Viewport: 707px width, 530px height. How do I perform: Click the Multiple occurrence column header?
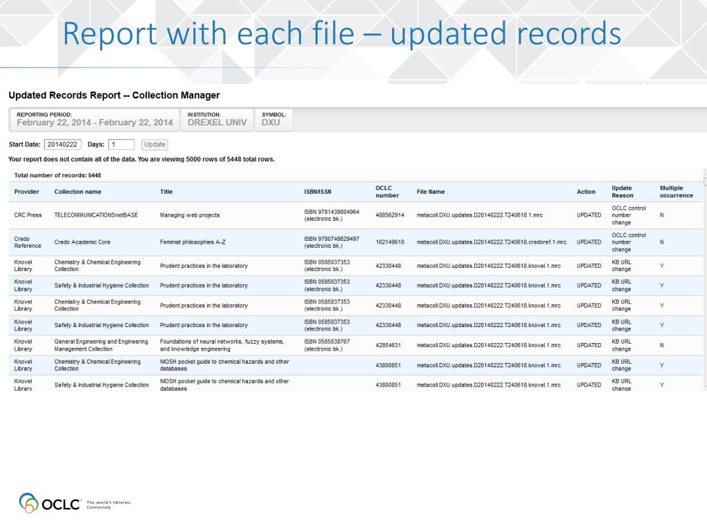click(676, 192)
